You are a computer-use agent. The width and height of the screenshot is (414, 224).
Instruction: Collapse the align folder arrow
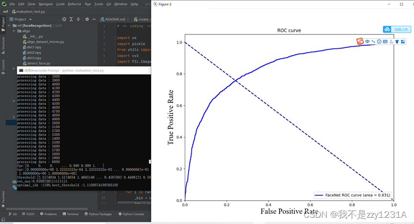pyautogui.click(x=14, y=31)
